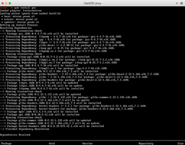The image size is (185, 145).
Task: Click the 'glibc-headers = 2.12-1.166.el6_7.3' line
Action: pyautogui.click(x=79, y=74)
